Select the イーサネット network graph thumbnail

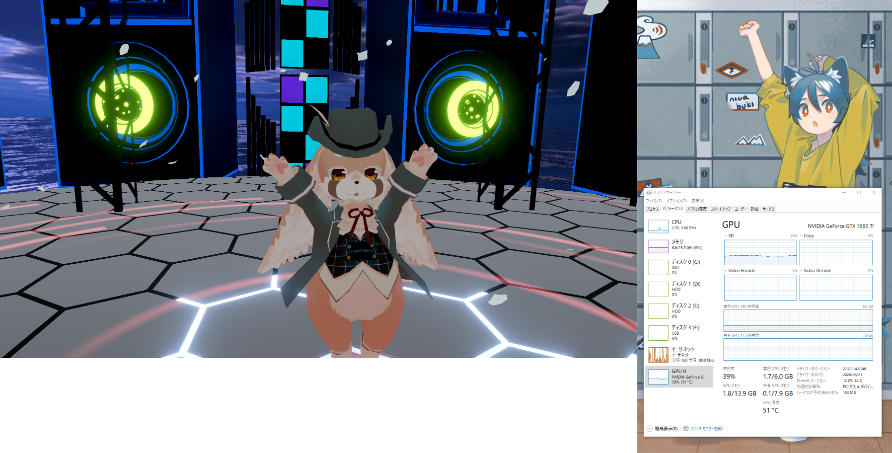click(658, 355)
